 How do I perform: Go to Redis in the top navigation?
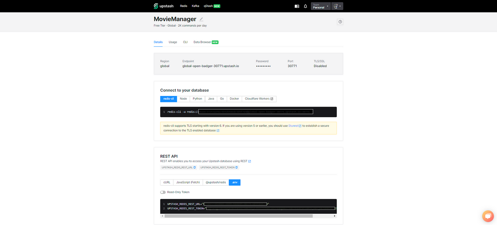click(184, 6)
